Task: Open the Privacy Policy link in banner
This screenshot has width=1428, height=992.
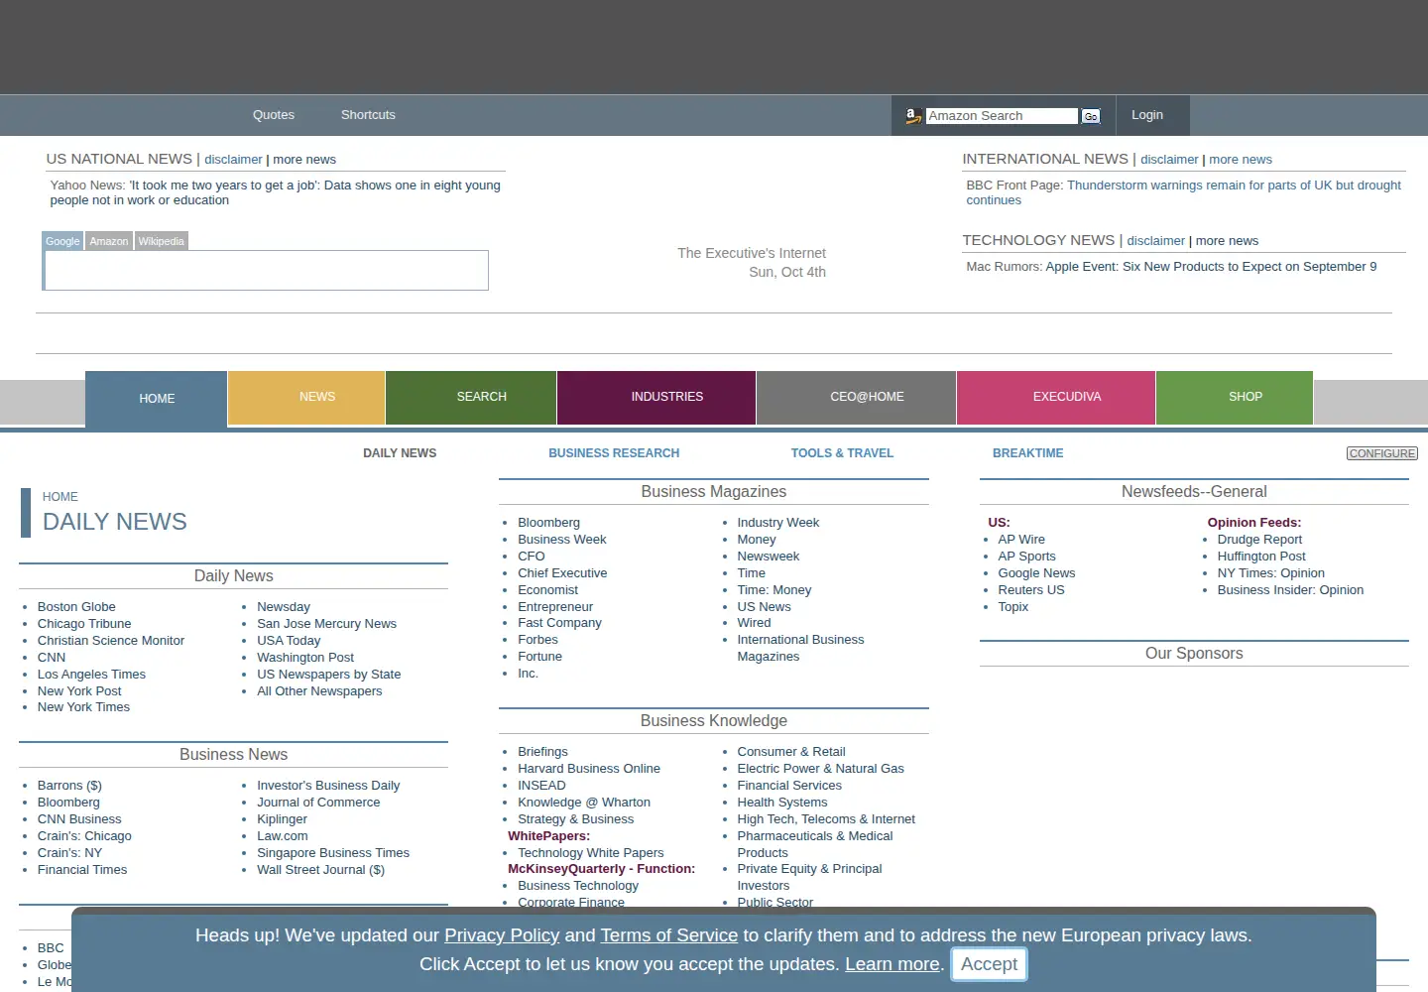Action: 502,935
